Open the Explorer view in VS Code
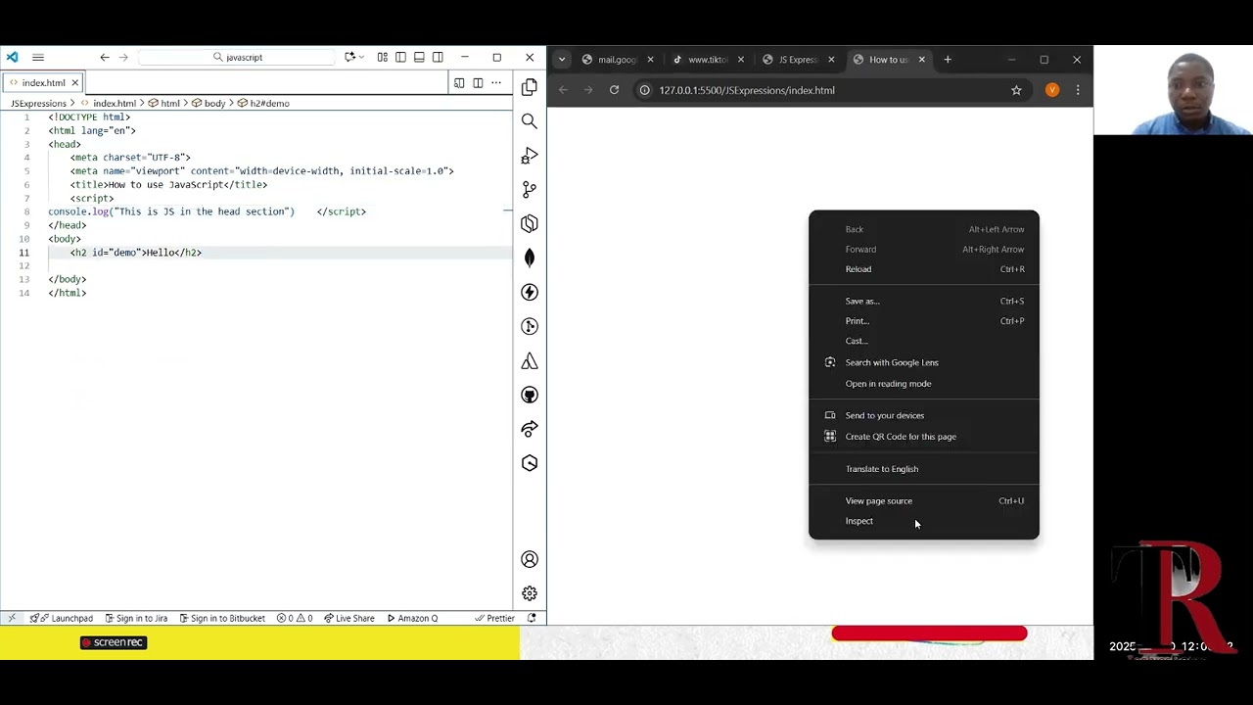Viewport: 1253px width, 705px height. 530,87
